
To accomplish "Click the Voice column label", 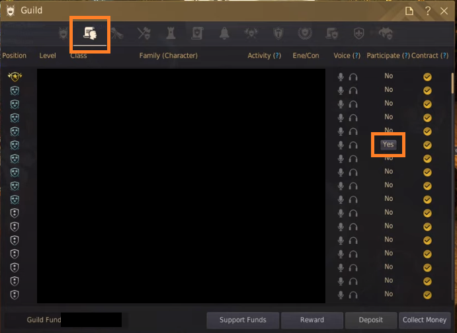I will (x=342, y=55).
